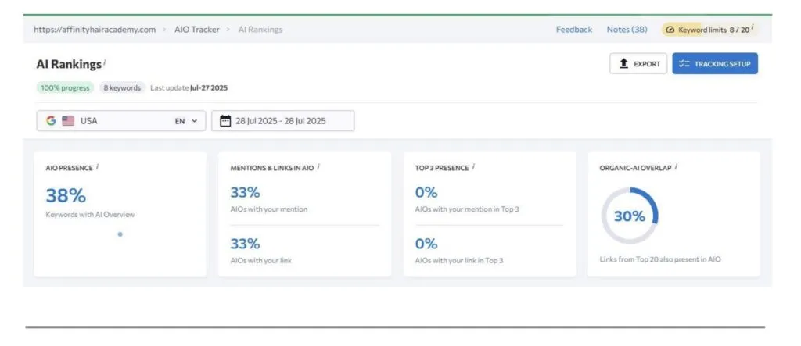Click the chevron next to EN
Screen dimensions: 801x346
[x=194, y=122]
